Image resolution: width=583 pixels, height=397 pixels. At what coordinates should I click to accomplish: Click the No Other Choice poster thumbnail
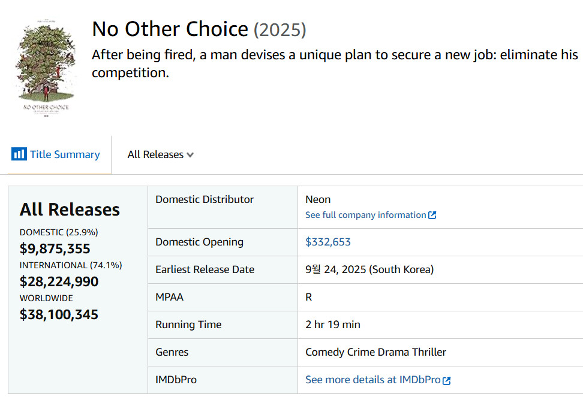coord(46,69)
